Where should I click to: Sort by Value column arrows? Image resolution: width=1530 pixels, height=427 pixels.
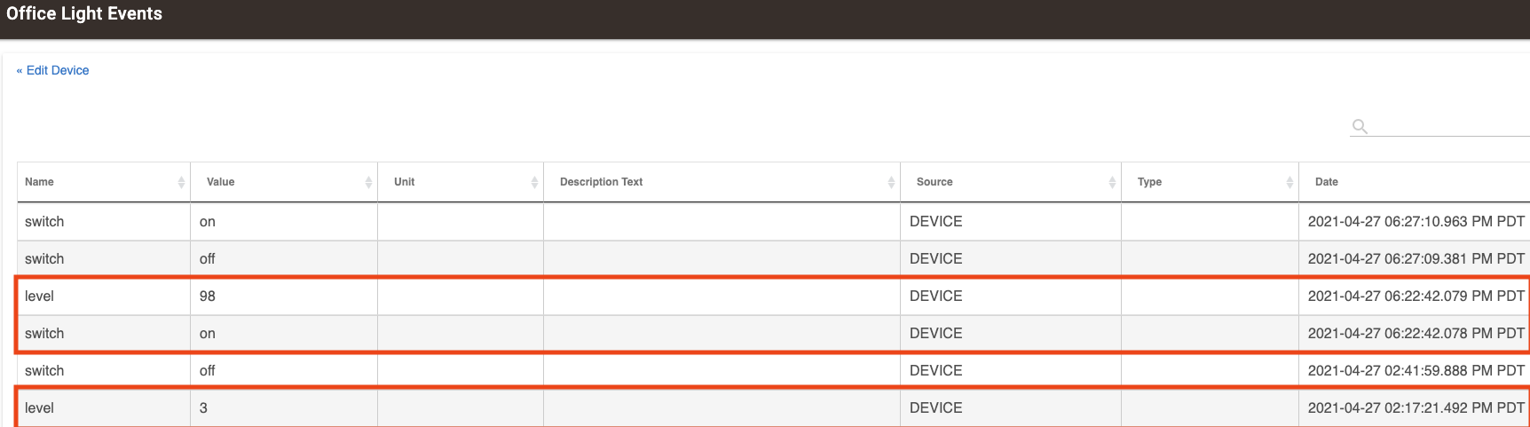pyautogui.click(x=368, y=182)
